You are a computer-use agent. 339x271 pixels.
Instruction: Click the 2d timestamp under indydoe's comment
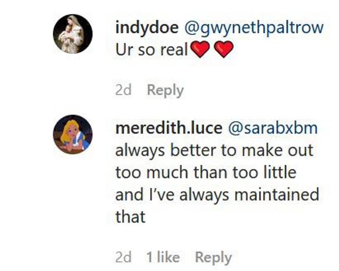[x=123, y=91]
